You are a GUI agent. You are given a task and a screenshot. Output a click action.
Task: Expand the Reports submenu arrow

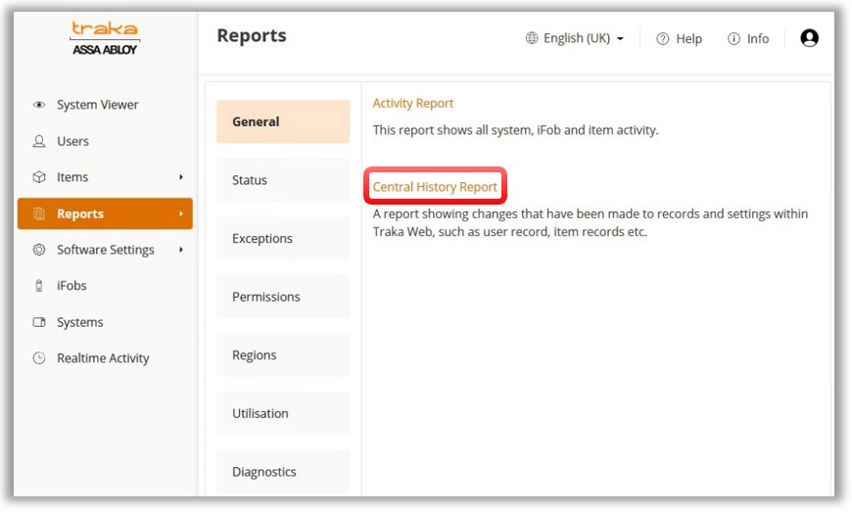tap(181, 213)
